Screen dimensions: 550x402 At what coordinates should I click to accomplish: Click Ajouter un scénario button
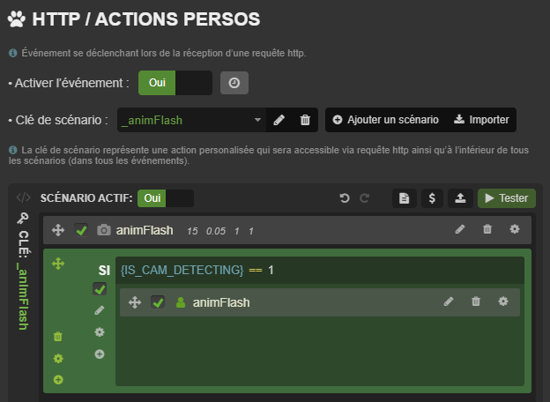(385, 120)
